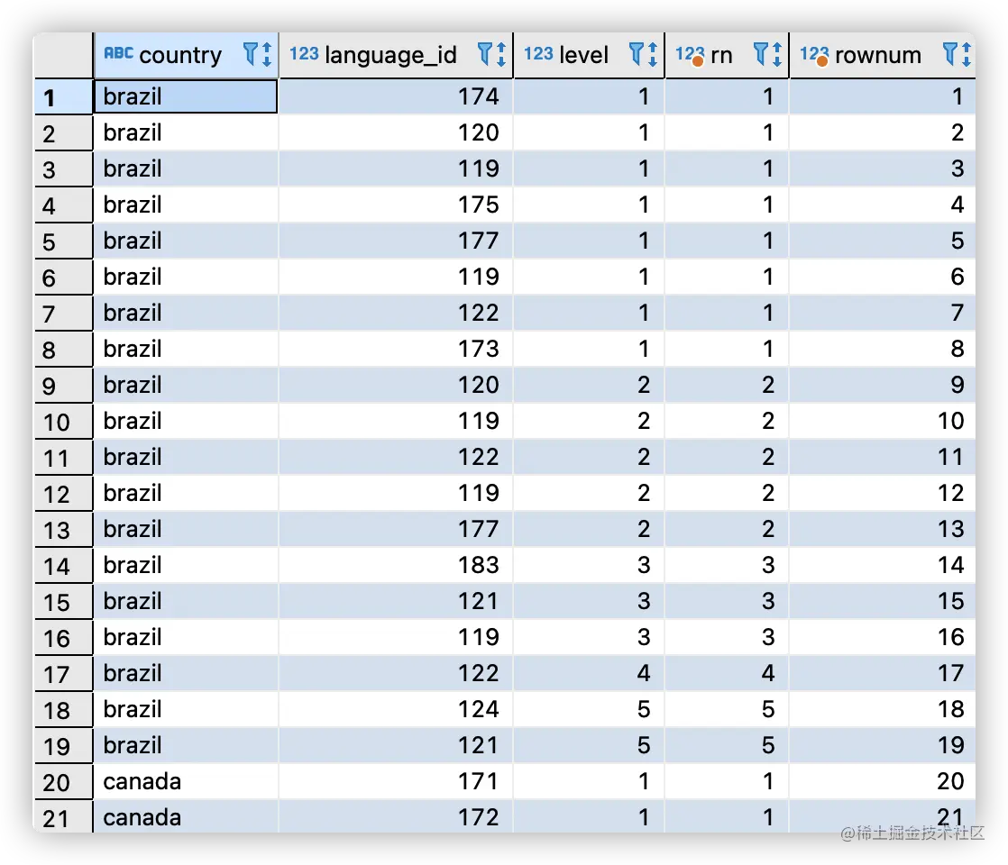Open filter icon in language_id column header
The height and width of the screenshot is (865, 1008).
[485, 54]
